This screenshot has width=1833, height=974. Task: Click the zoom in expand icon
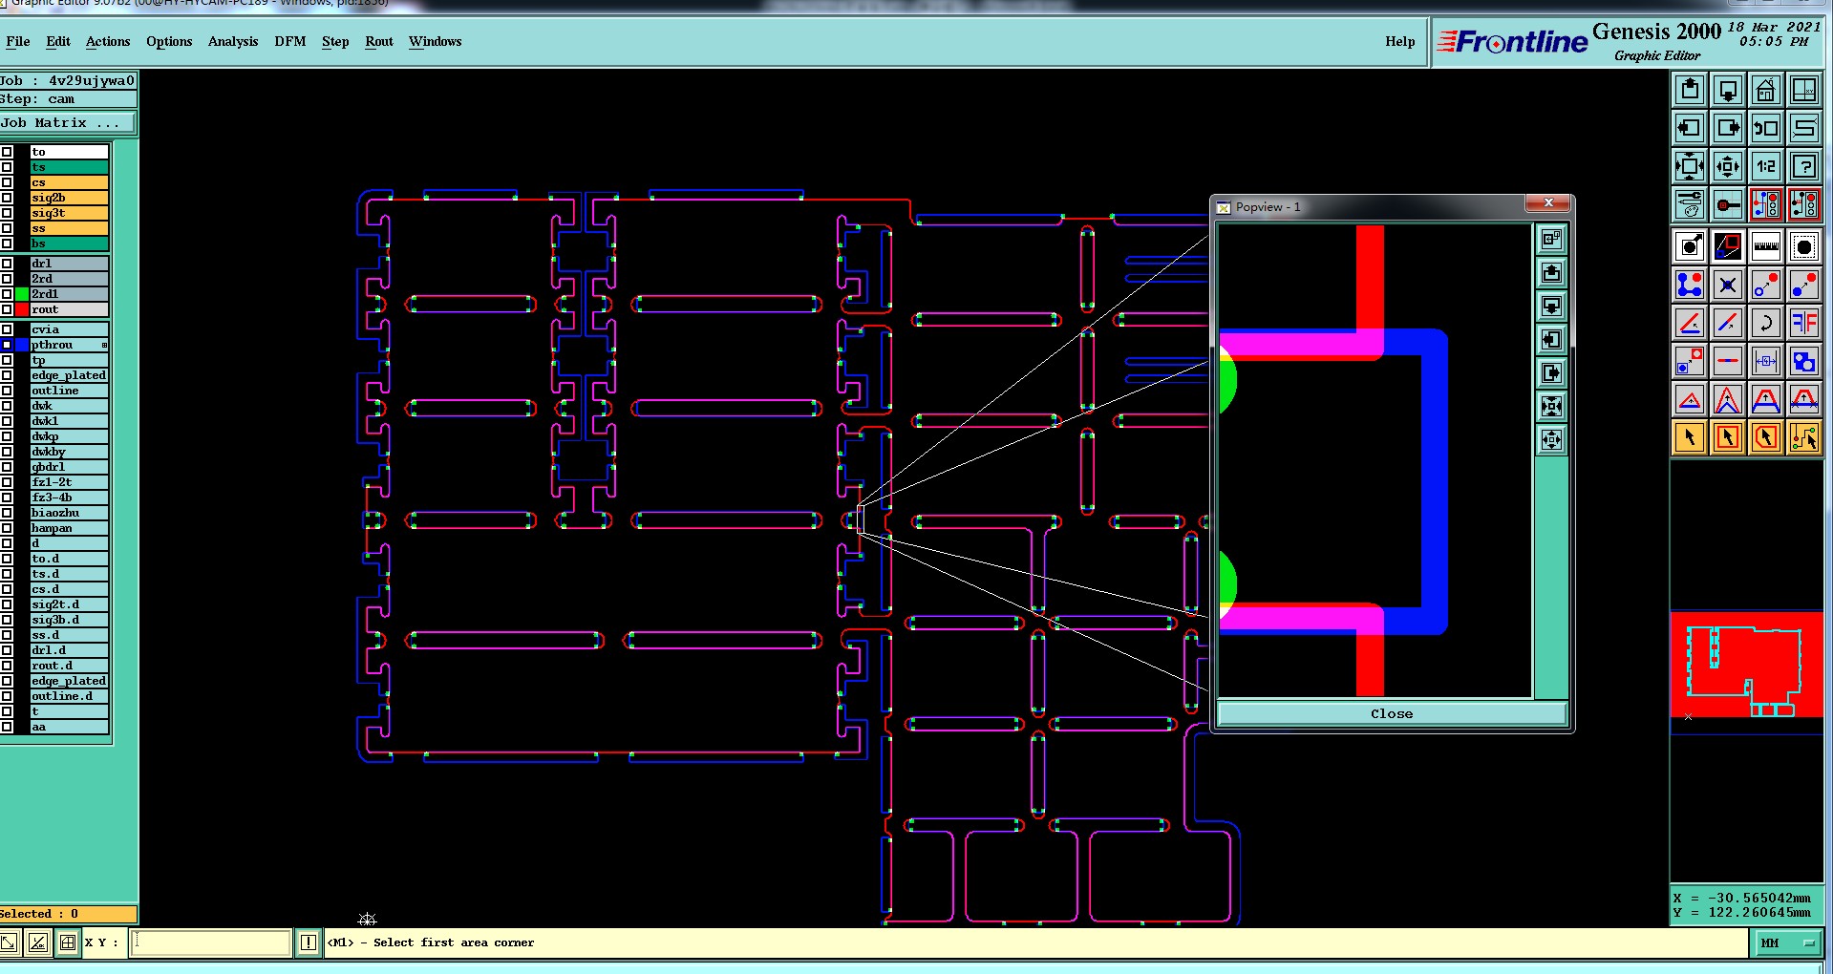click(1690, 166)
